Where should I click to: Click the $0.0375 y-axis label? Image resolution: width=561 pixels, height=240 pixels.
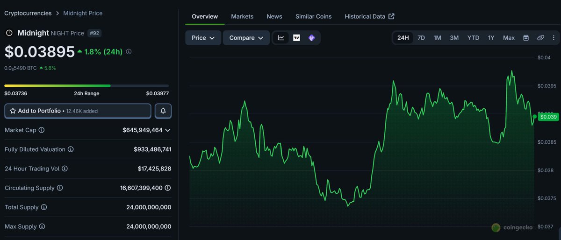coord(547,198)
